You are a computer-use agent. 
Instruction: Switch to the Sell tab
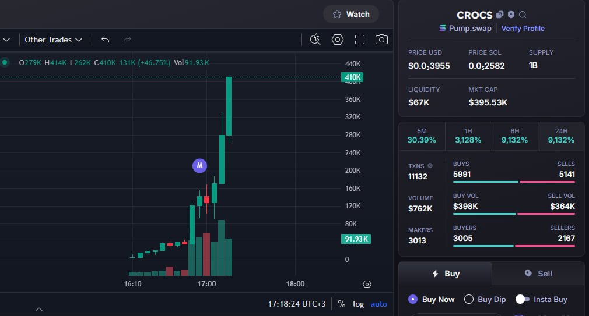pyautogui.click(x=538, y=274)
